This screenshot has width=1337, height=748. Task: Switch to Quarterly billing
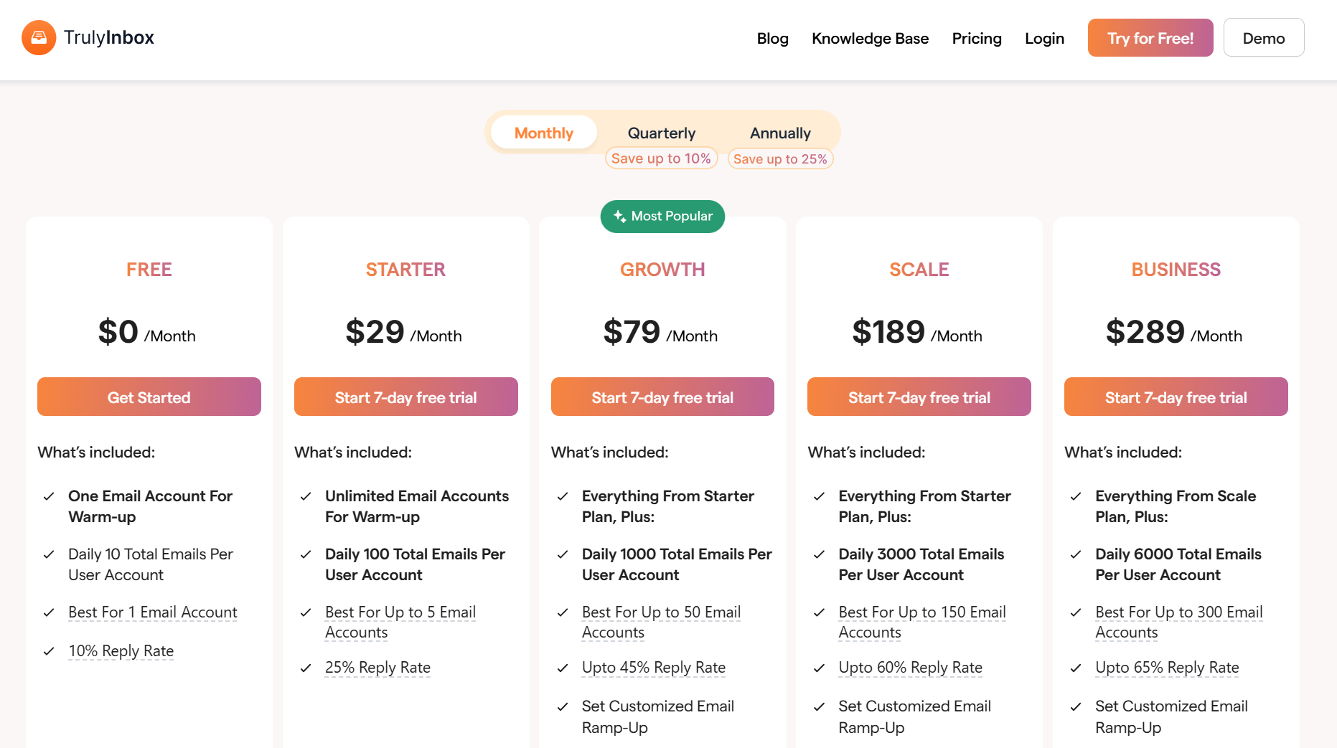coord(661,132)
